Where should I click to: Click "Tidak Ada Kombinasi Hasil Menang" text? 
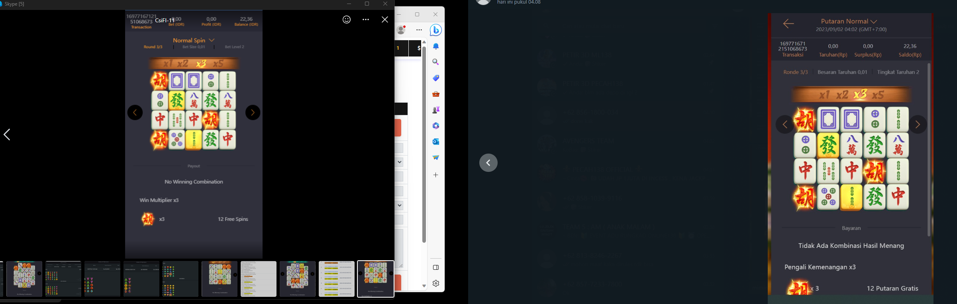851,246
